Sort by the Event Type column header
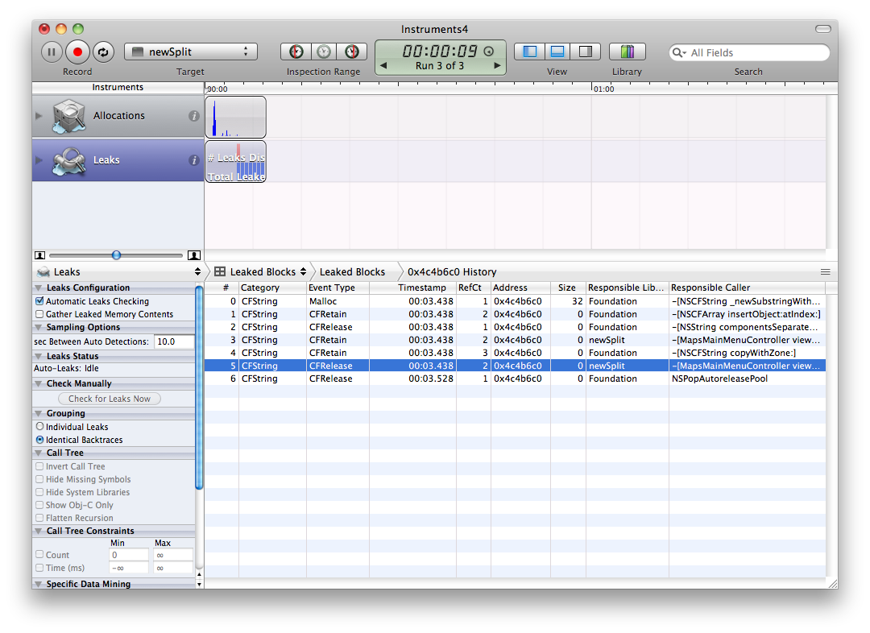Screen dimensions: 870x633 pos(338,288)
